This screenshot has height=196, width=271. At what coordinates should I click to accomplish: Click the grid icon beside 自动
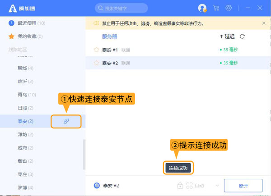[189, 186]
